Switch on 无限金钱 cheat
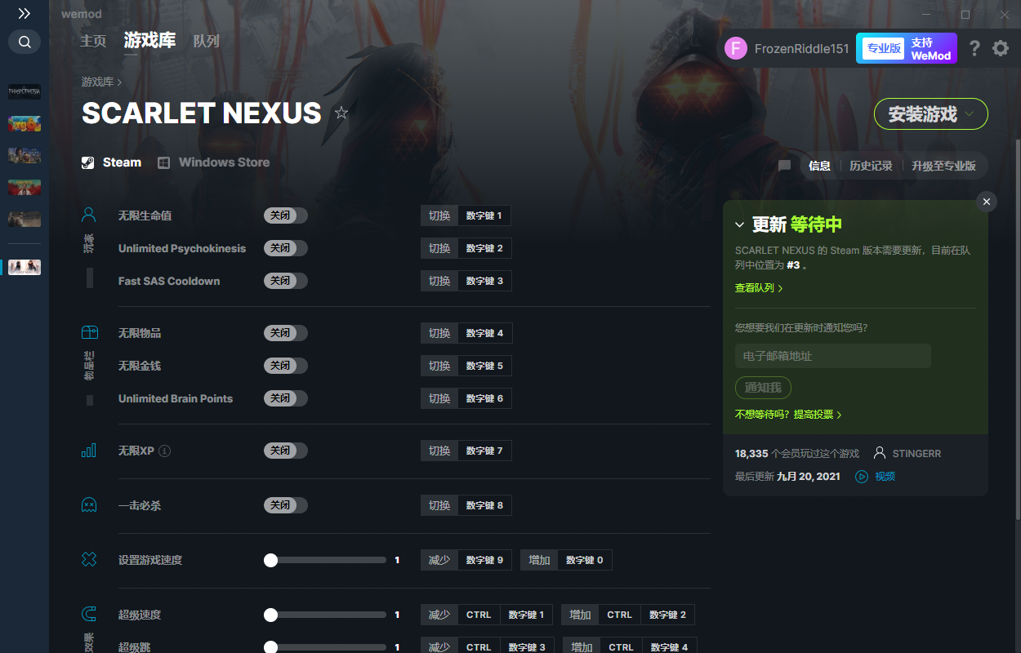This screenshot has height=653, width=1021. click(x=286, y=366)
